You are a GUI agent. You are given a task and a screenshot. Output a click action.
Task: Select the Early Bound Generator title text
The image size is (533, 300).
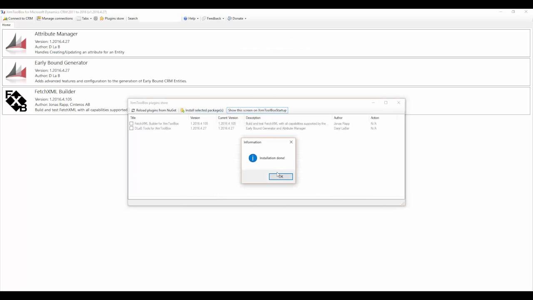(x=61, y=62)
